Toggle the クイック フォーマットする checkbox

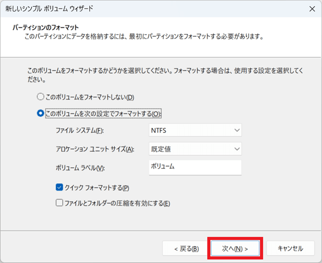59,187
